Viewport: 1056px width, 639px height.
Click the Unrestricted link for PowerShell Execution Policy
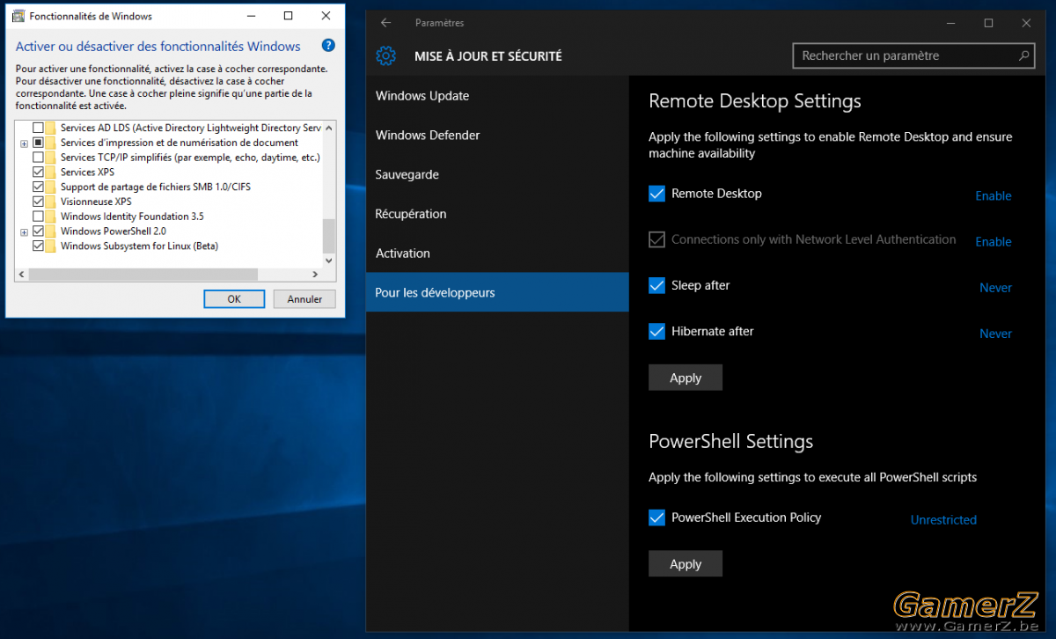click(943, 520)
